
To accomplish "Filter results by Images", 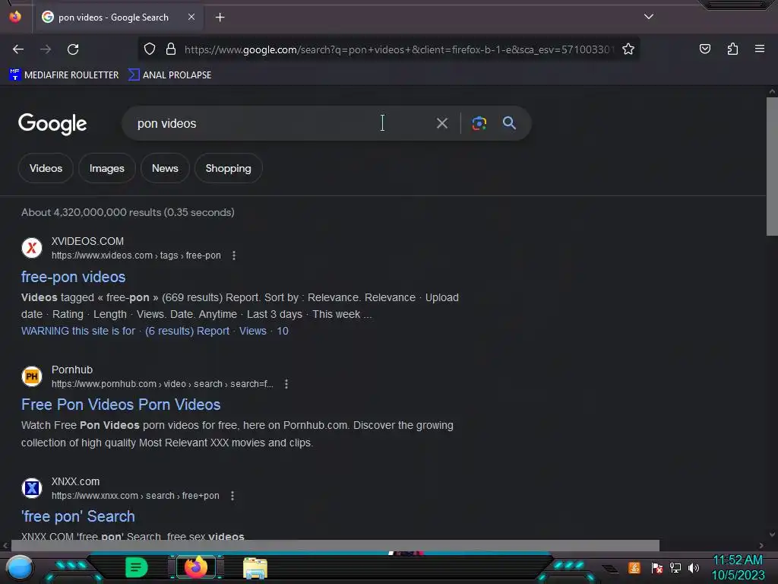I will [106, 168].
